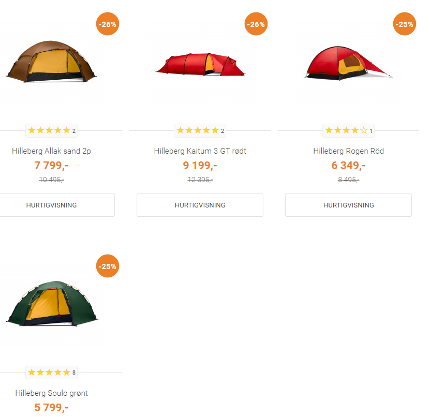The width and height of the screenshot is (430, 417).
Task: Open the Hilleberg Allak star rating
Action: click(51, 130)
